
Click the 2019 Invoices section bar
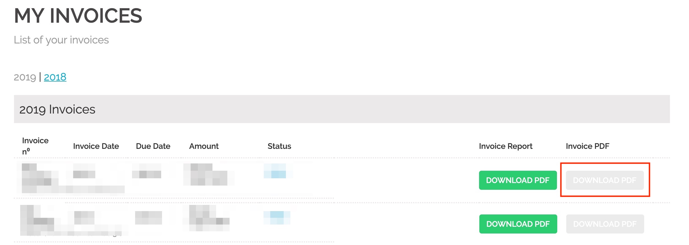[x=342, y=109]
